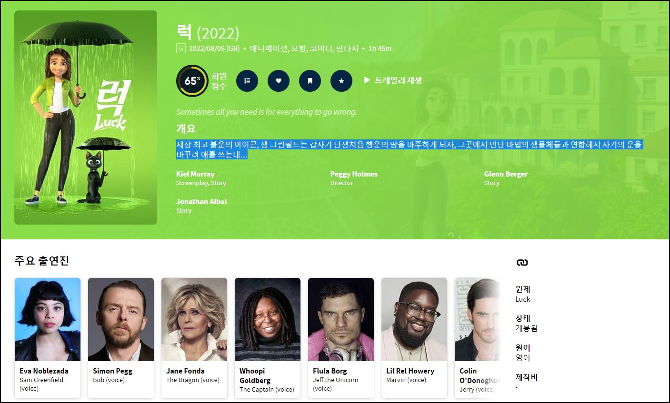Add the movie to watchlist via bookmark icon
670x403 pixels.
pyautogui.click(x=310, y=80)
